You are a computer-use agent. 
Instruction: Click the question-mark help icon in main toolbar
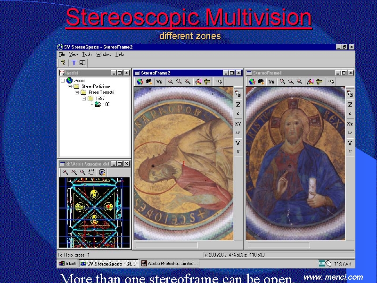63,63
